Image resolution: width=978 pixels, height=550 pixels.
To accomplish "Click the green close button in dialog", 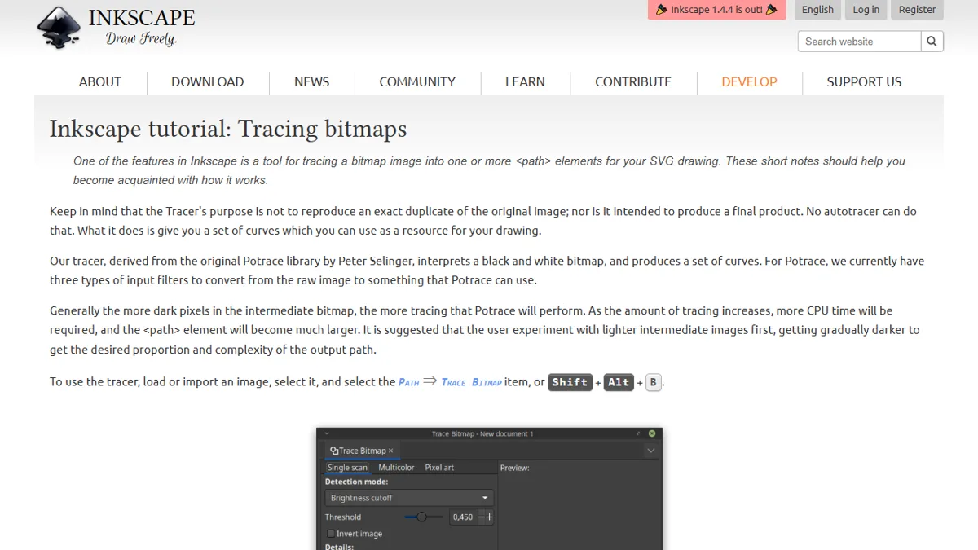I will click(652, 433).
